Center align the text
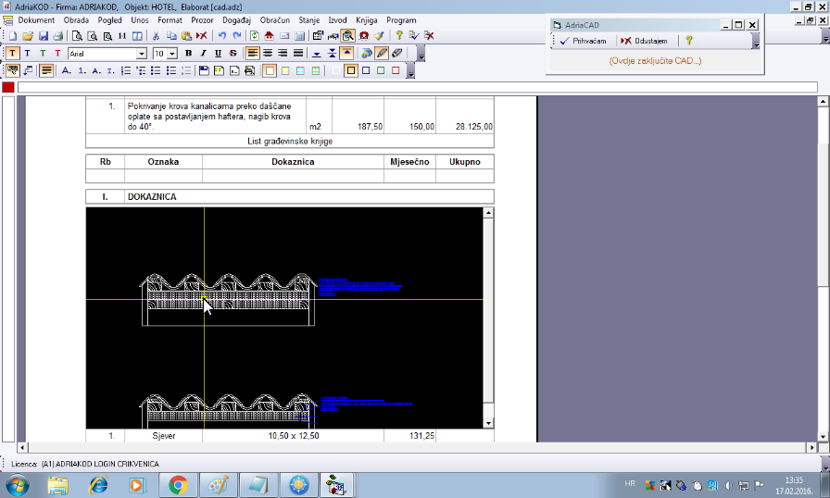The width and height of the screenshot is (830, 498). [x=268, y=54]
